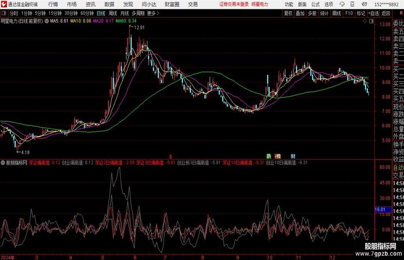Click the 复权 toolbar button
This screenshot has width=404, height=260.
coord(288,13)
